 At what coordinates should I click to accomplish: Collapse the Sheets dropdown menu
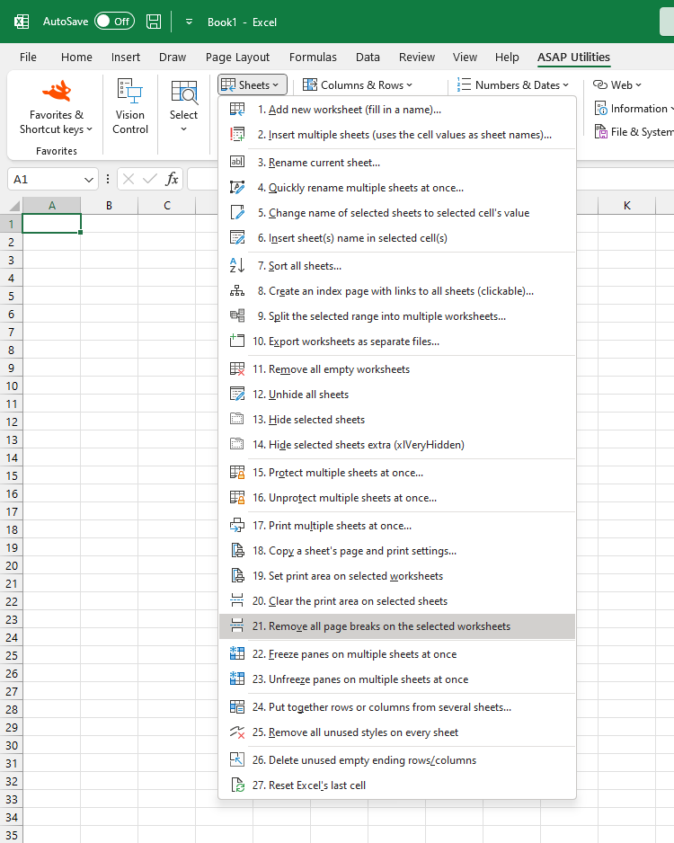[253, 85]
